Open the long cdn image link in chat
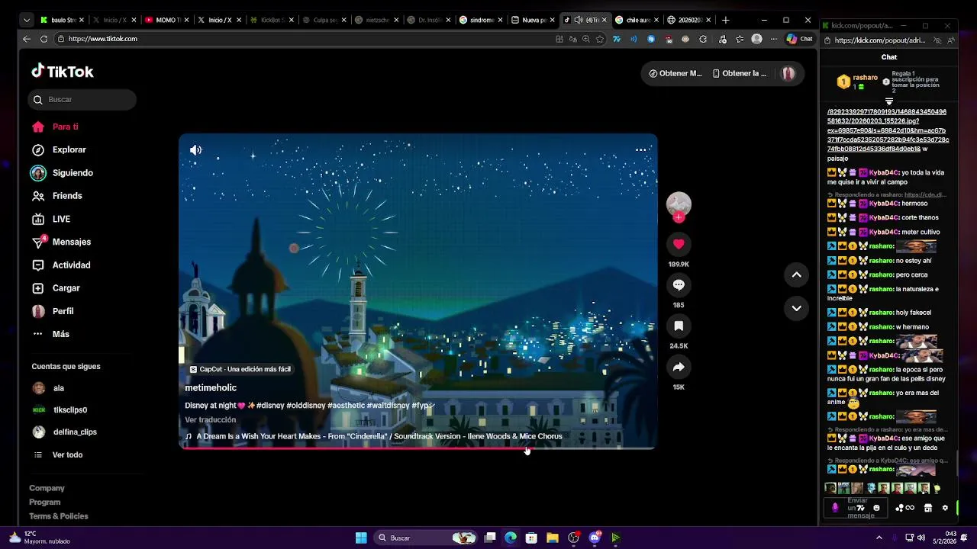The image size is (977, 549). pyautogui.click(x=888, y=130)
